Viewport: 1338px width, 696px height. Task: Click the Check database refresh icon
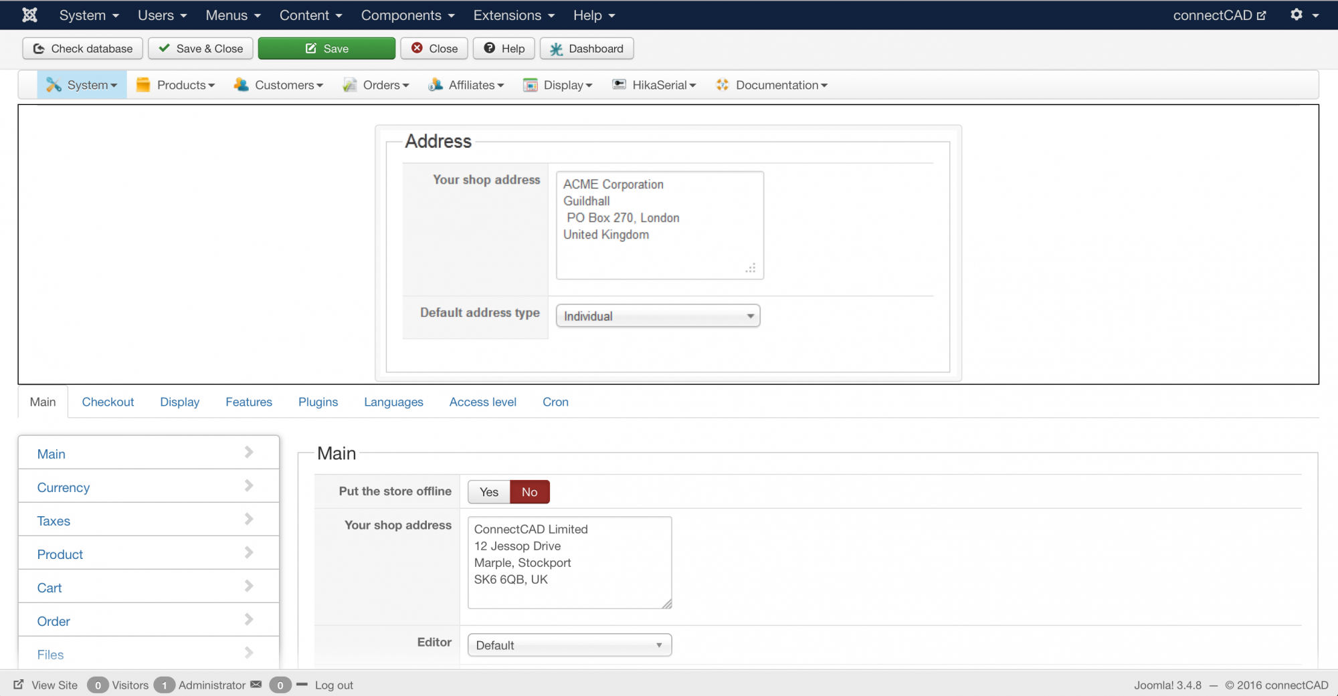[39, 49]
